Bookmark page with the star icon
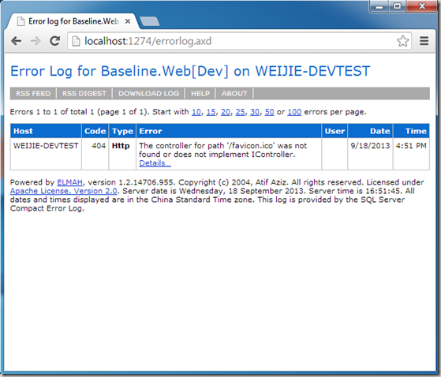The width and height of the screenshot is (441, 377). click(403, 41)
